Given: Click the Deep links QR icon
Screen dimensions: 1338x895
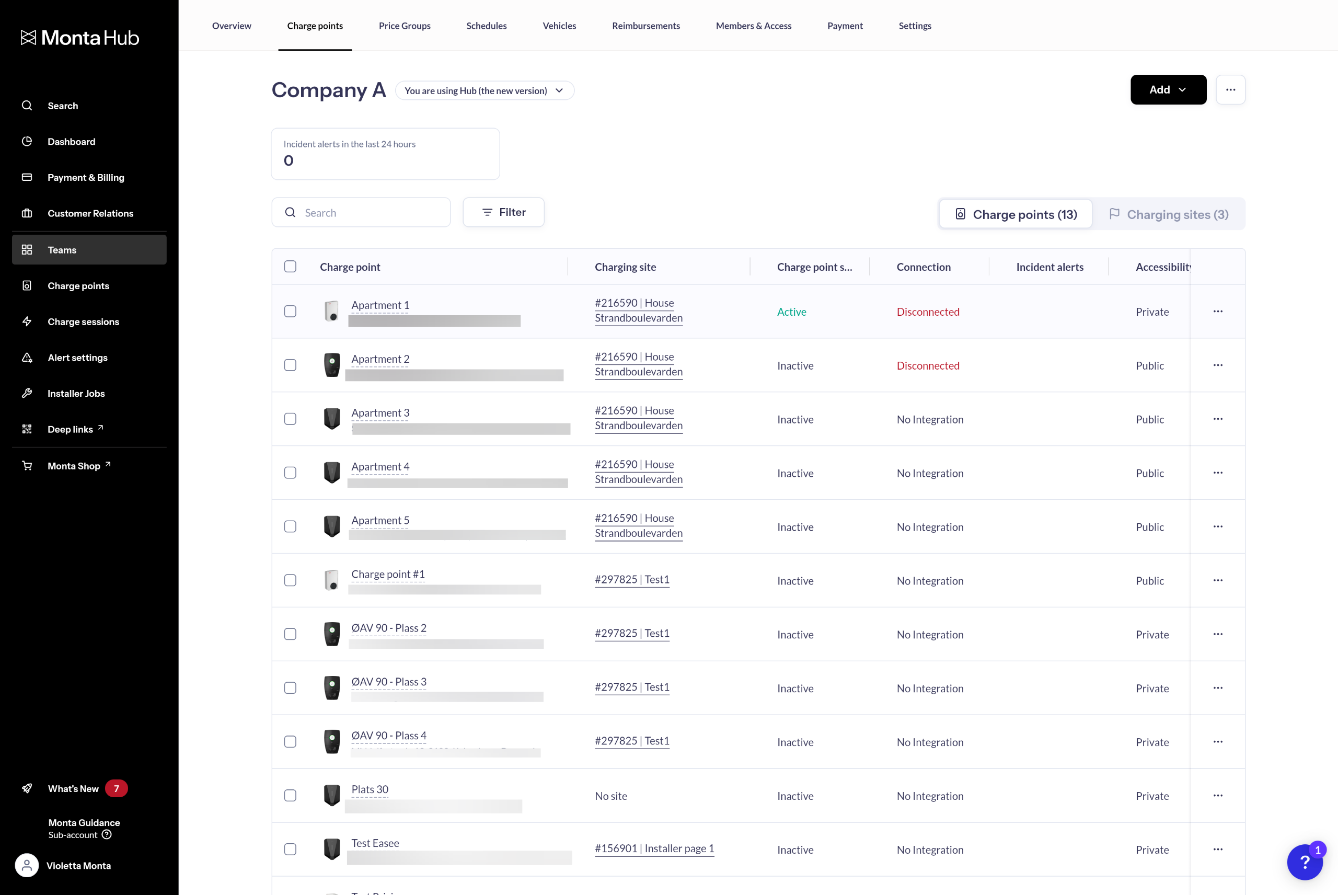Looking at the screenshot, I should 27,429.
